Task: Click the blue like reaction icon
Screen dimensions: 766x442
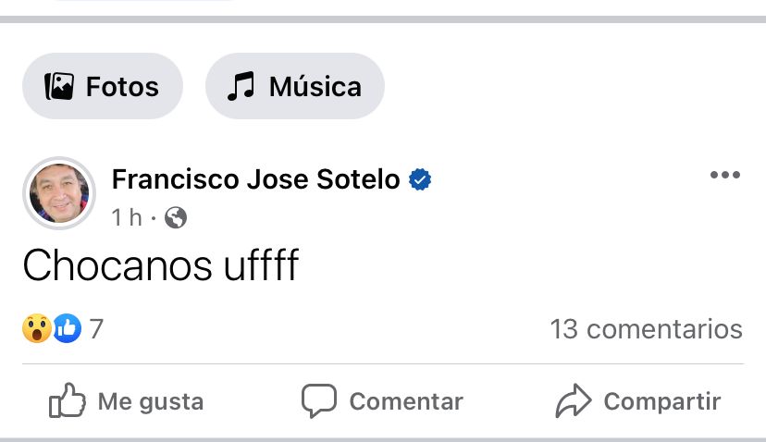Action: [x=67, y=328]
